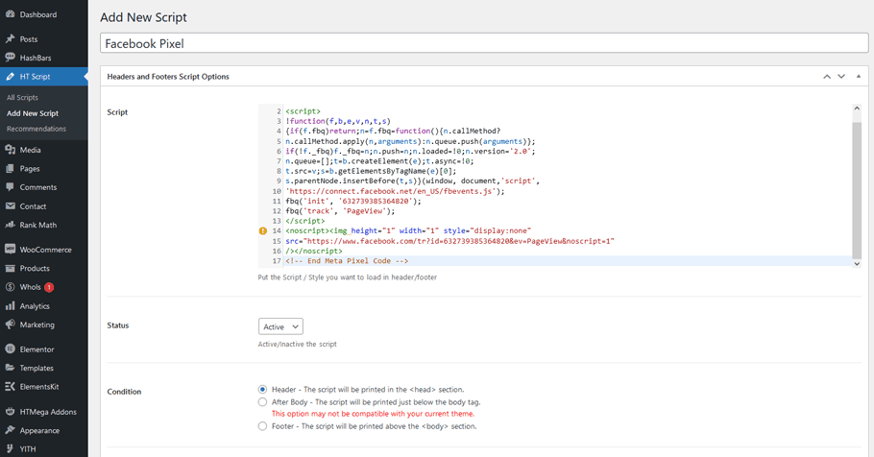
Task: Click the HT Script pencil icon
Action: pos(10,77)
